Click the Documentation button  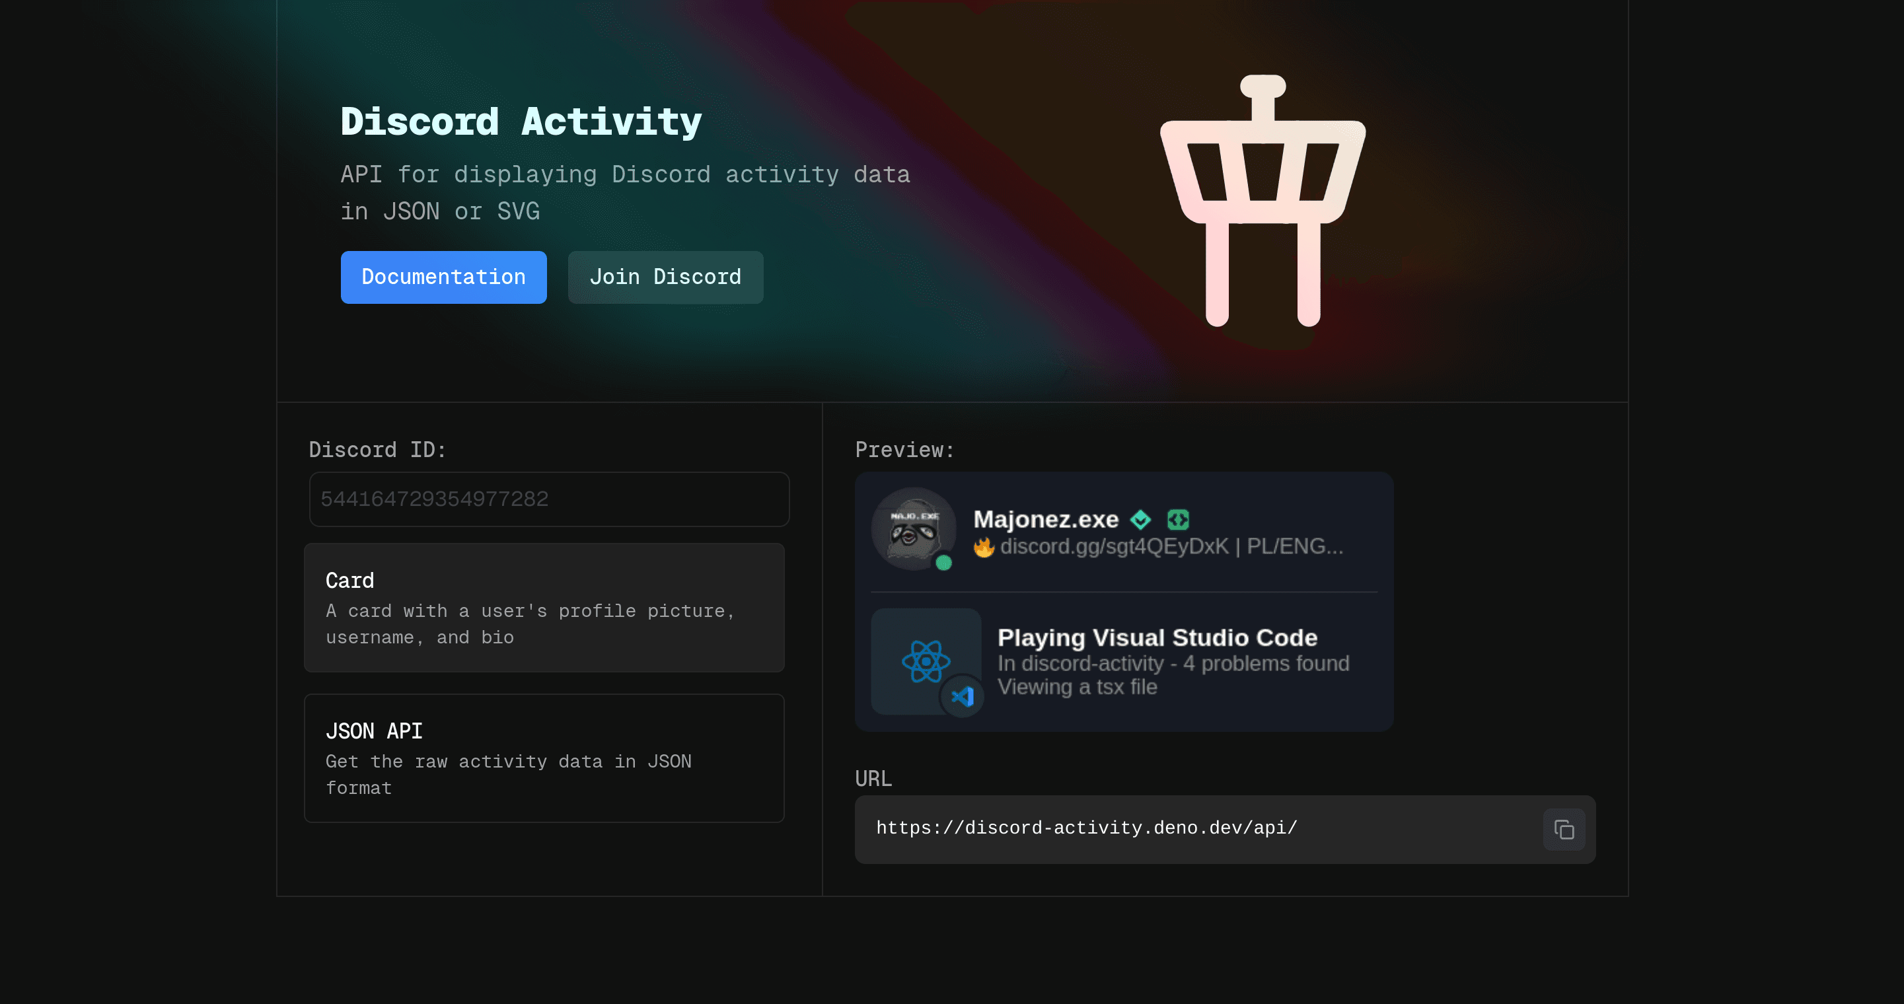(x=443, y=276)
